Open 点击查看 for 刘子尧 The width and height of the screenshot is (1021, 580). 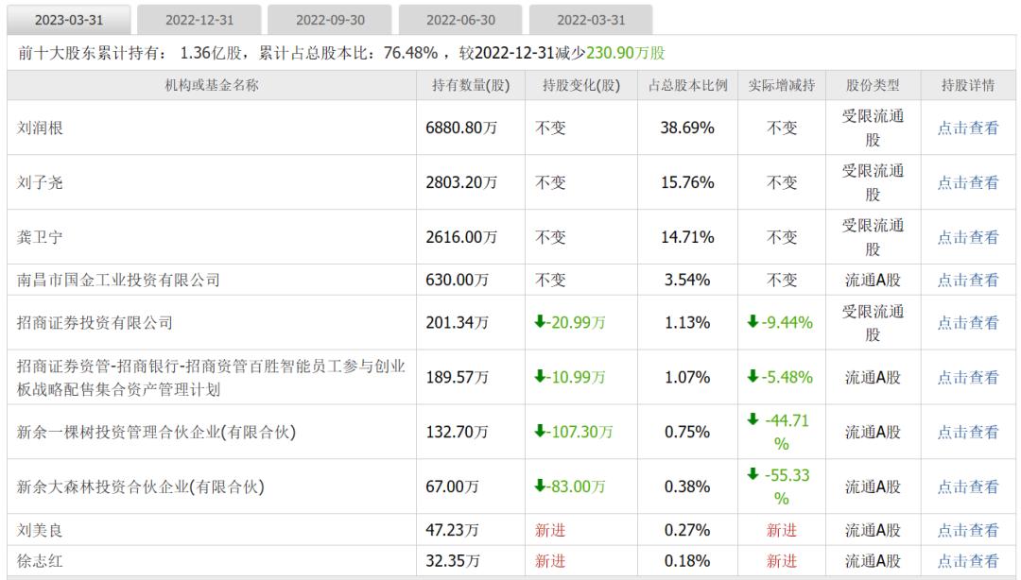click(x=968, y=183)
